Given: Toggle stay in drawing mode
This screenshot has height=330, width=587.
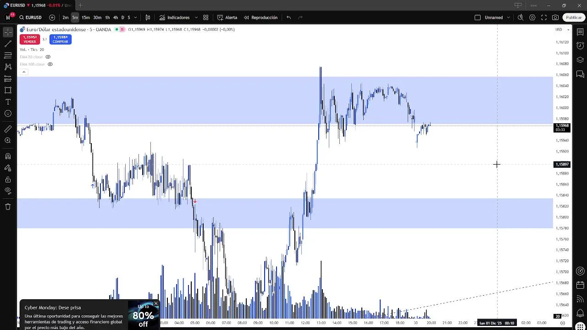Looking at the screenshot, I should point(8,168).
